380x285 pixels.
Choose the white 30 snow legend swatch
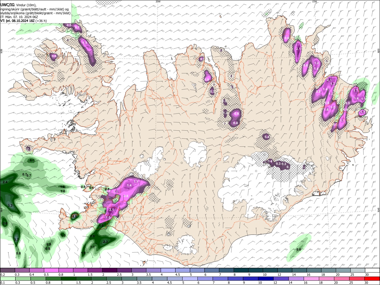(x=372, y=270)
